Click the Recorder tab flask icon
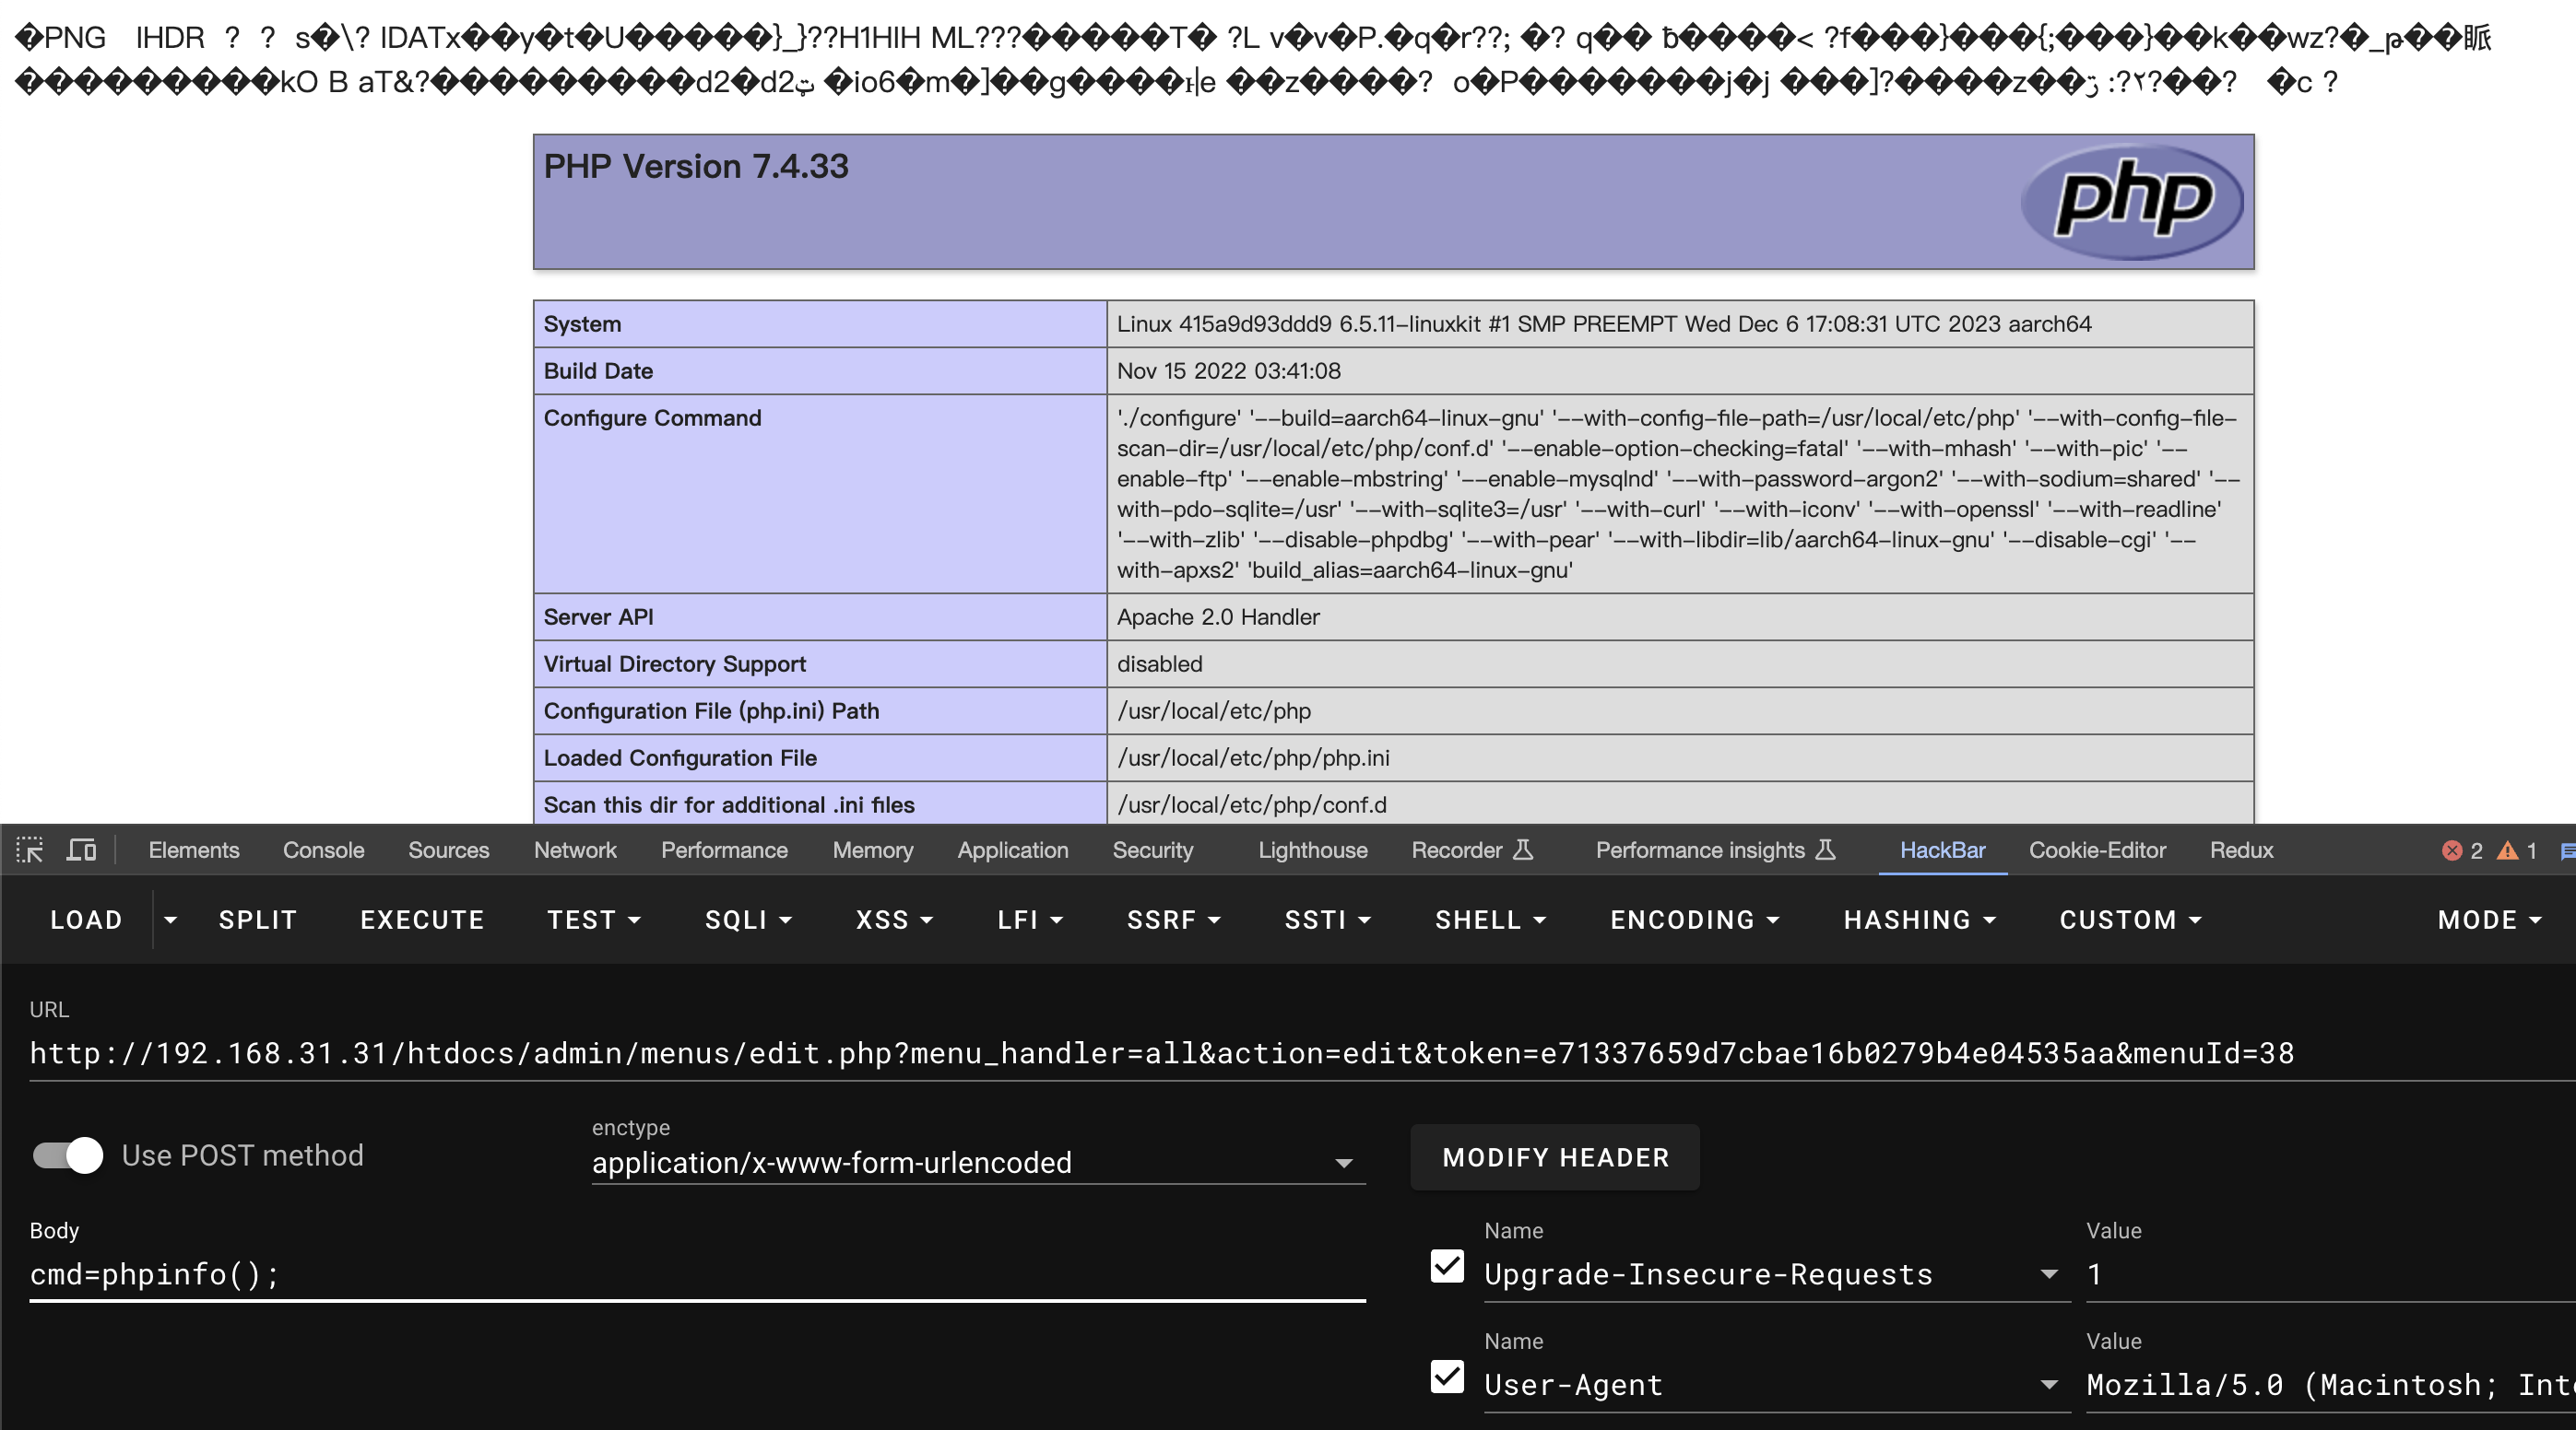 point(1523,850)
